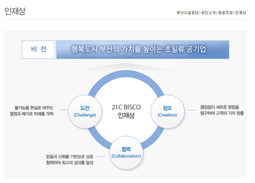The image size is (255, 183).
Task: Click the arrow after 채용정보 in breadcrumb
Action: coord(234,13)
